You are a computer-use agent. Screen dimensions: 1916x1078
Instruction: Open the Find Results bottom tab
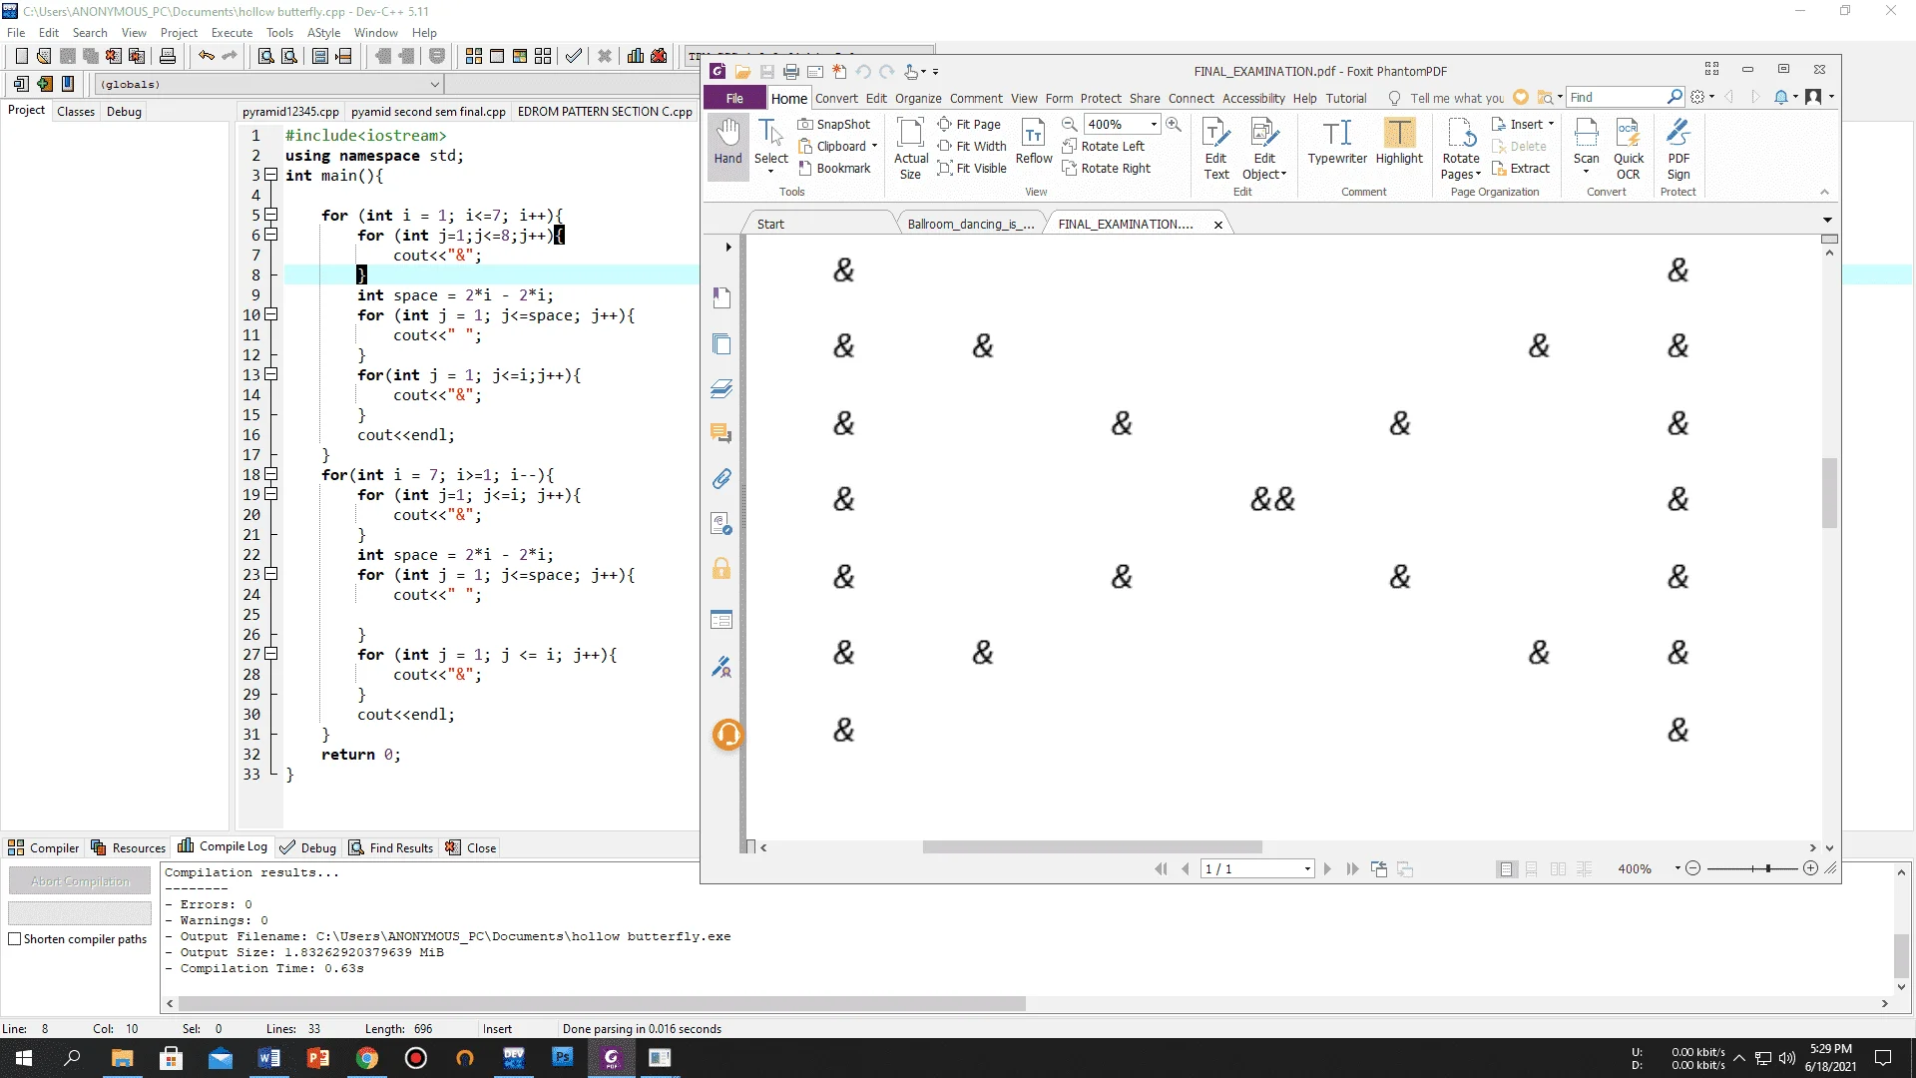tap(390, 847)
